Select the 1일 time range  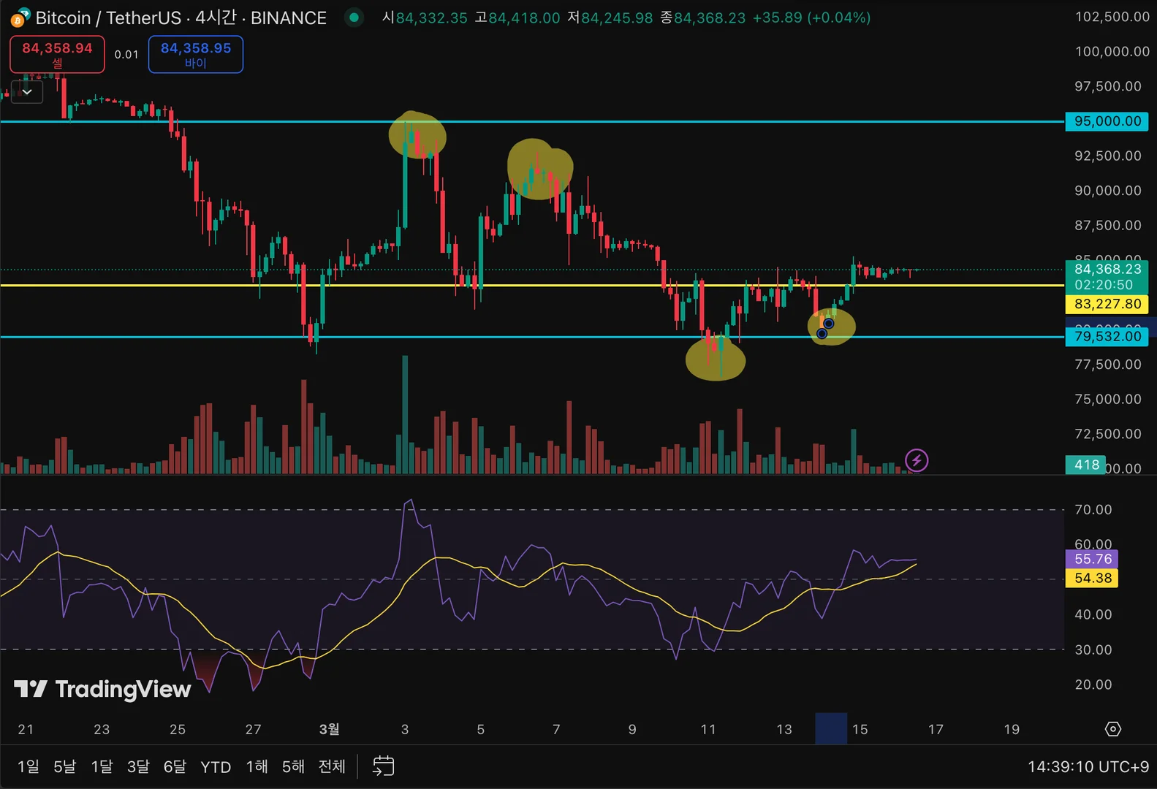click(29, 766)
